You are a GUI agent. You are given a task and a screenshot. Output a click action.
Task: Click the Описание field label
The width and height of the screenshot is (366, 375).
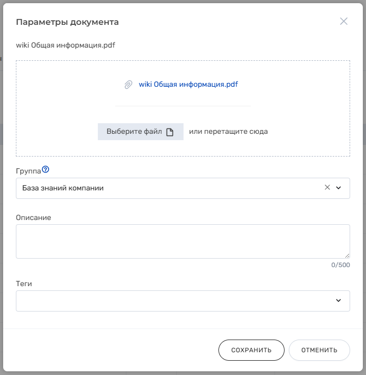(x=33, y=217)
